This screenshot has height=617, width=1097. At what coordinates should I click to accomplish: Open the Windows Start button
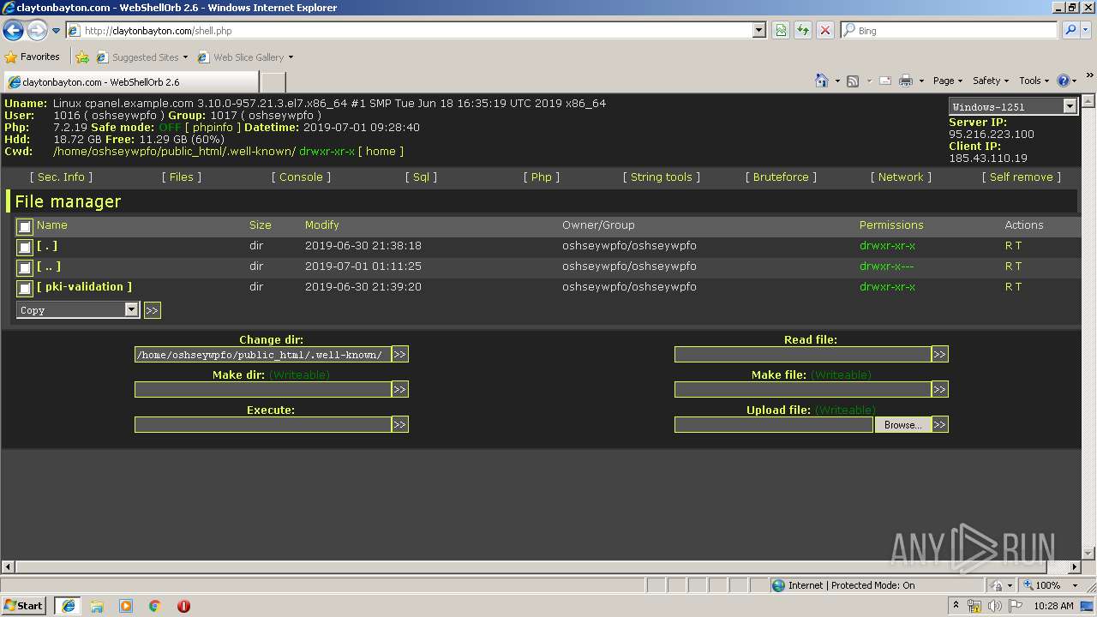pos(24,606)
